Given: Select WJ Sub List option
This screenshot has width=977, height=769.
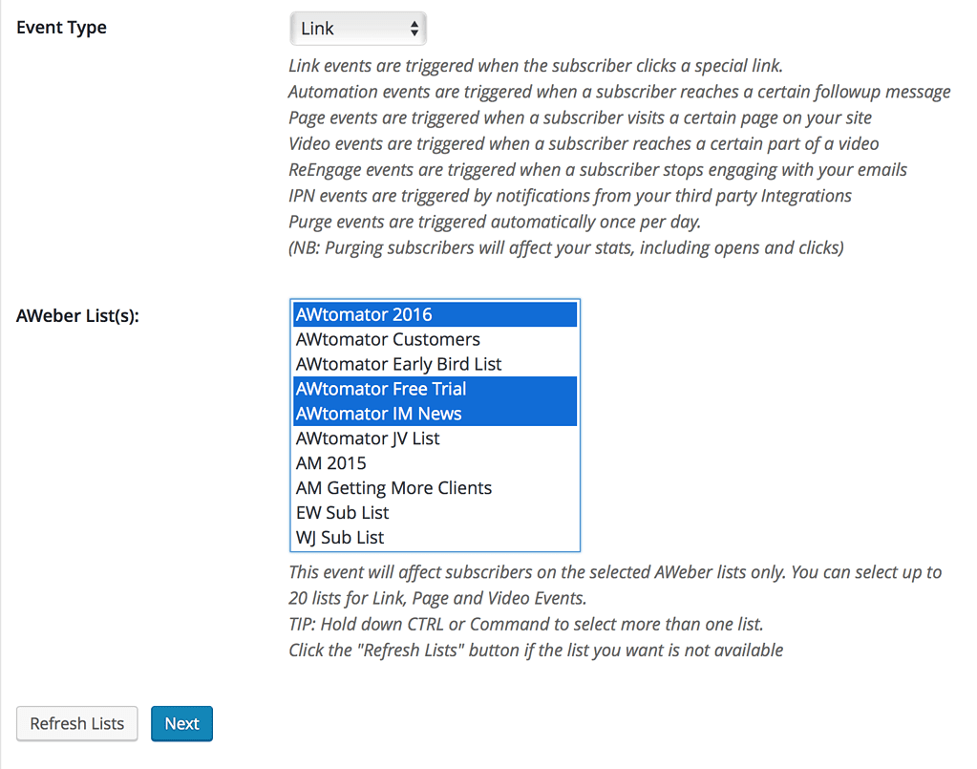Looking at the screenshot, I should 435,537.
